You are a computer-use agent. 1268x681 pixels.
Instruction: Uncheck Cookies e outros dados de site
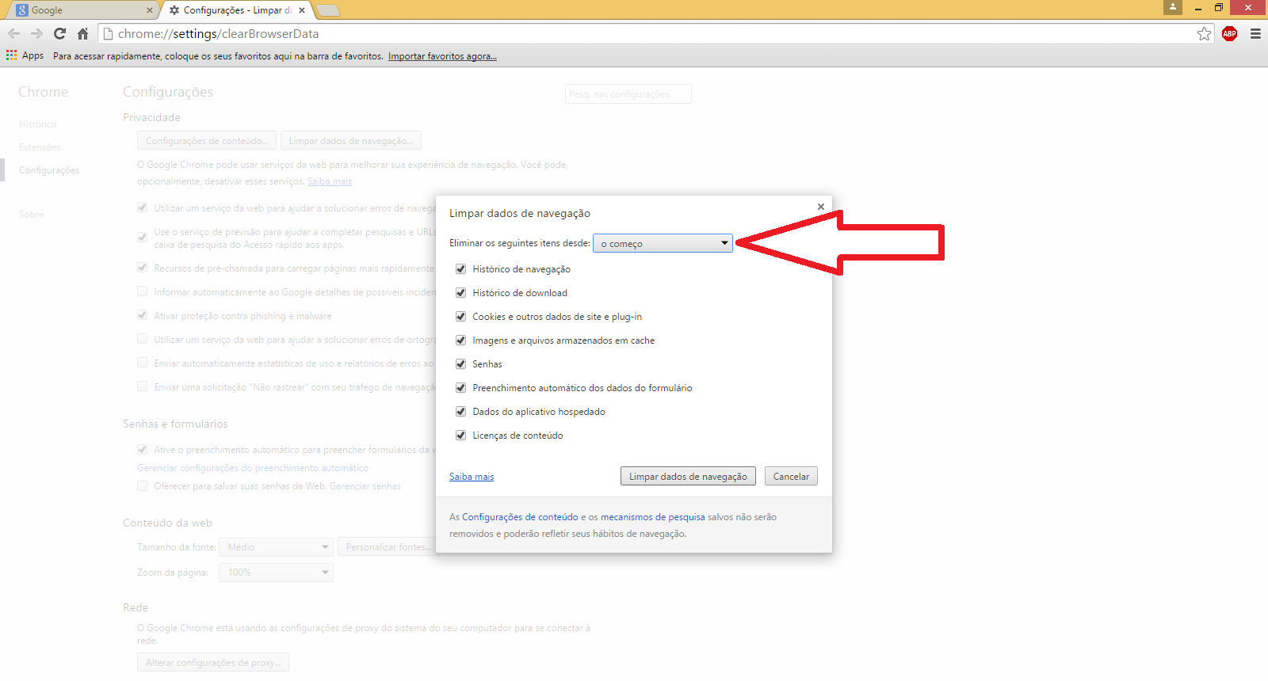[x=460, y=317]
